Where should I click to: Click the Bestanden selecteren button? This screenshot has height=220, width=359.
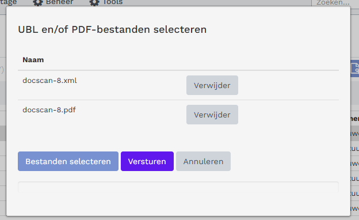(68, 161)
